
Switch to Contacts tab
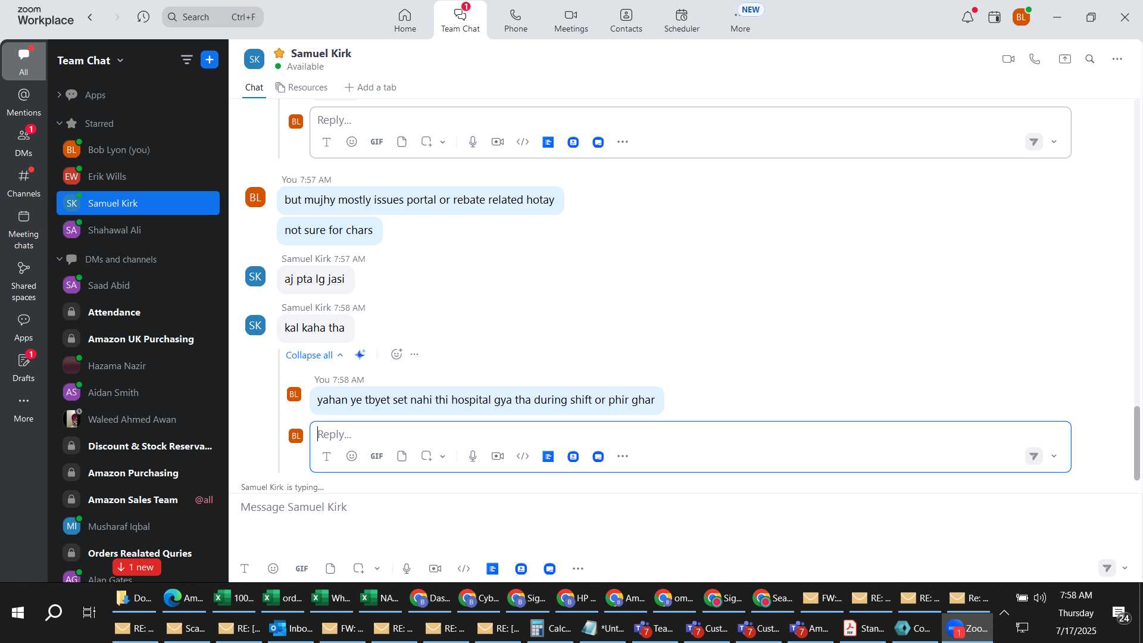coord(626,20)
